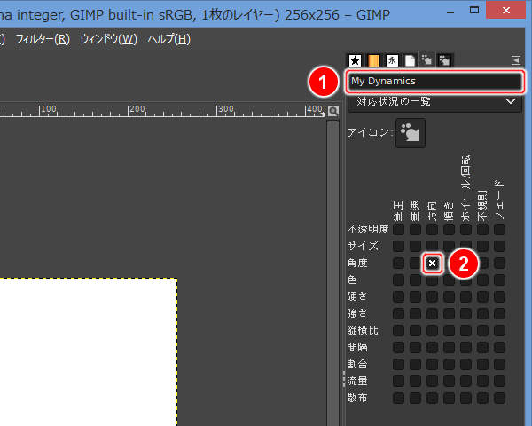Click inside the white canvas area
This screenshot has height=426, width=532.
pos(89,355)
